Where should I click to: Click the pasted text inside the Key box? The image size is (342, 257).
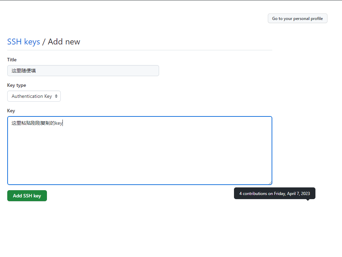click(x=37, y=123)
